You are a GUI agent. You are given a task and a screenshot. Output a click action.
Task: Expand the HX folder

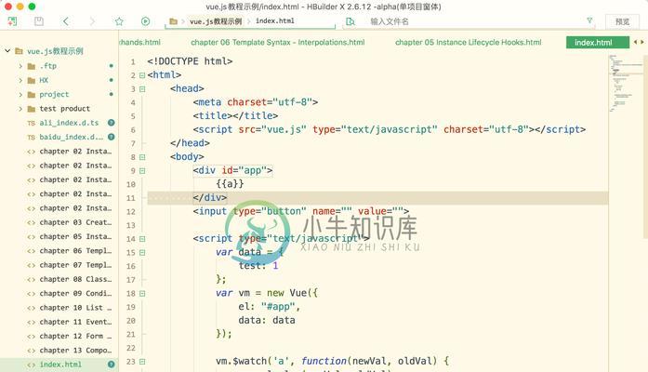click(20, 80)
